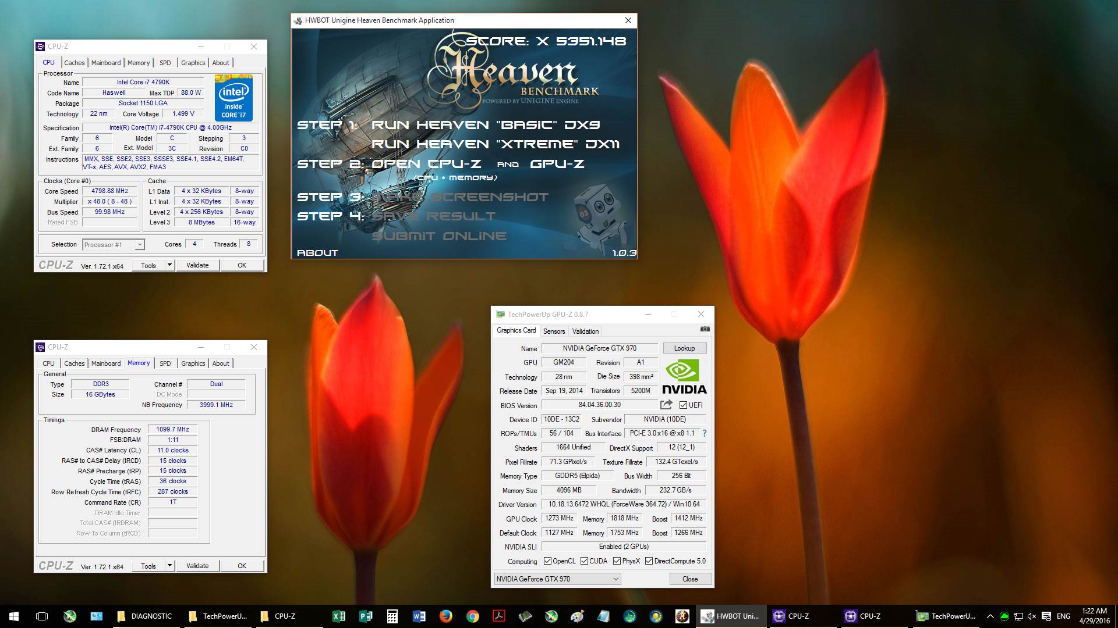
Task: Click the DRAM Frequency value 1099.7 MHz
Action: (x=172, y=429)
